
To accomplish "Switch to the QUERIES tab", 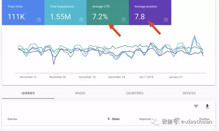I will pos(28,93).
